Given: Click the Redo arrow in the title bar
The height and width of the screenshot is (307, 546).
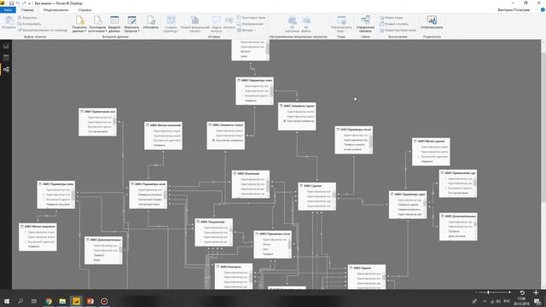Looking at the screenshot, I should coord(24,3).
